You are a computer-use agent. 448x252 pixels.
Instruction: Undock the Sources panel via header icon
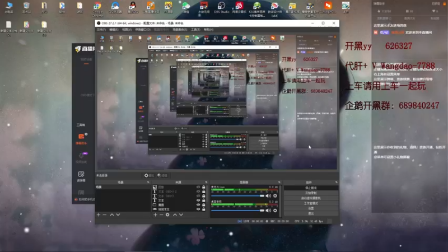206,182
